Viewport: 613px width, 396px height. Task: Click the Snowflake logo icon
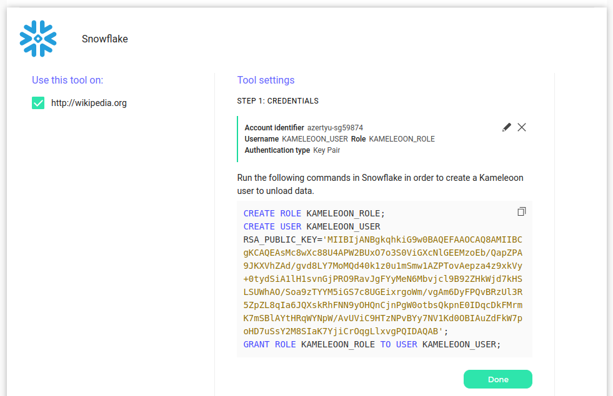[x=38, y=39]
